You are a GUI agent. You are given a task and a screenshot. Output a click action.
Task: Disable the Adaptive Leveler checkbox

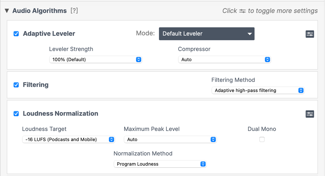16,34
